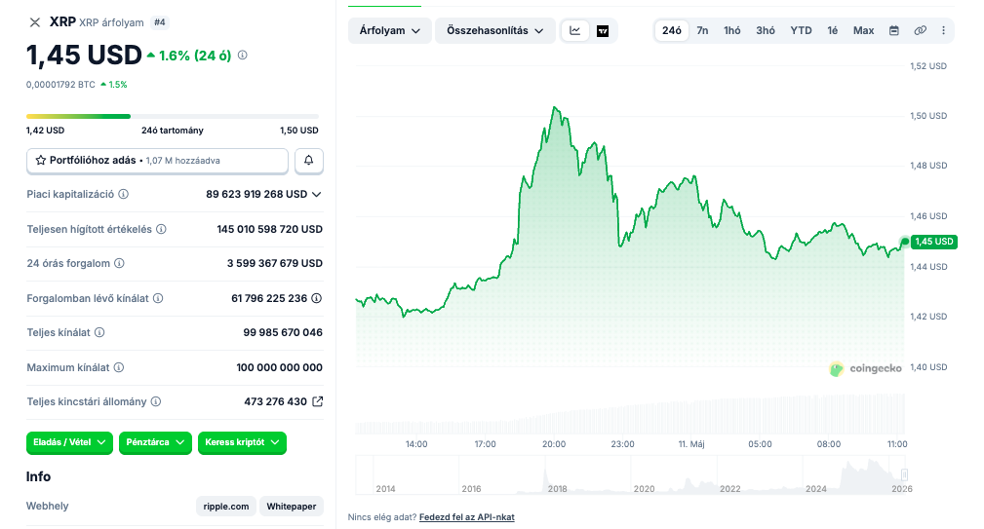
Task: Open info icon beside Maximum kínálat
Action: [x=119, y=367]
